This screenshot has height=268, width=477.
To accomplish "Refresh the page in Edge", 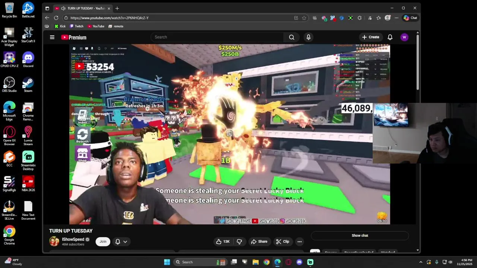I will pyautogui.click(x=56, y=18).
